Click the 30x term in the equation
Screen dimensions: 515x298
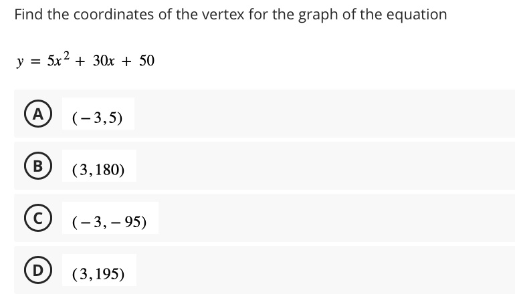pyautogui.click(x=104, y=61)
